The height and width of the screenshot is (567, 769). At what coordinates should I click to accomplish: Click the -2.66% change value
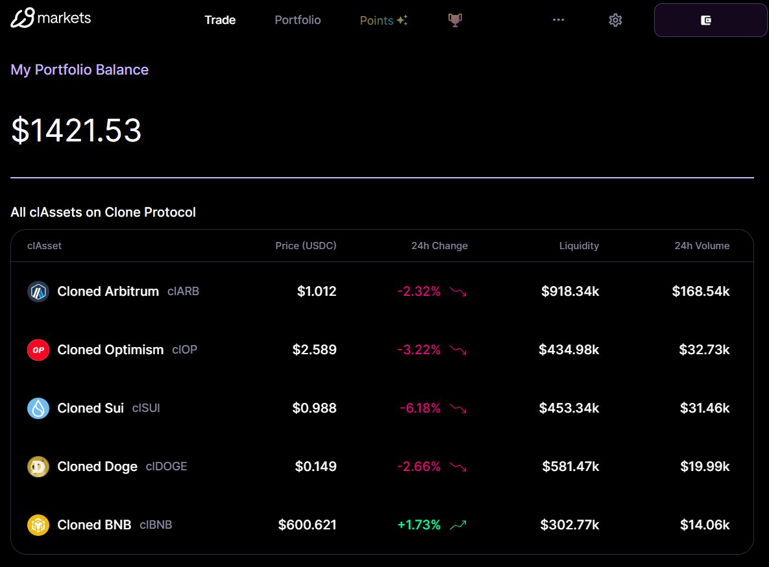[x=419, y=466]
